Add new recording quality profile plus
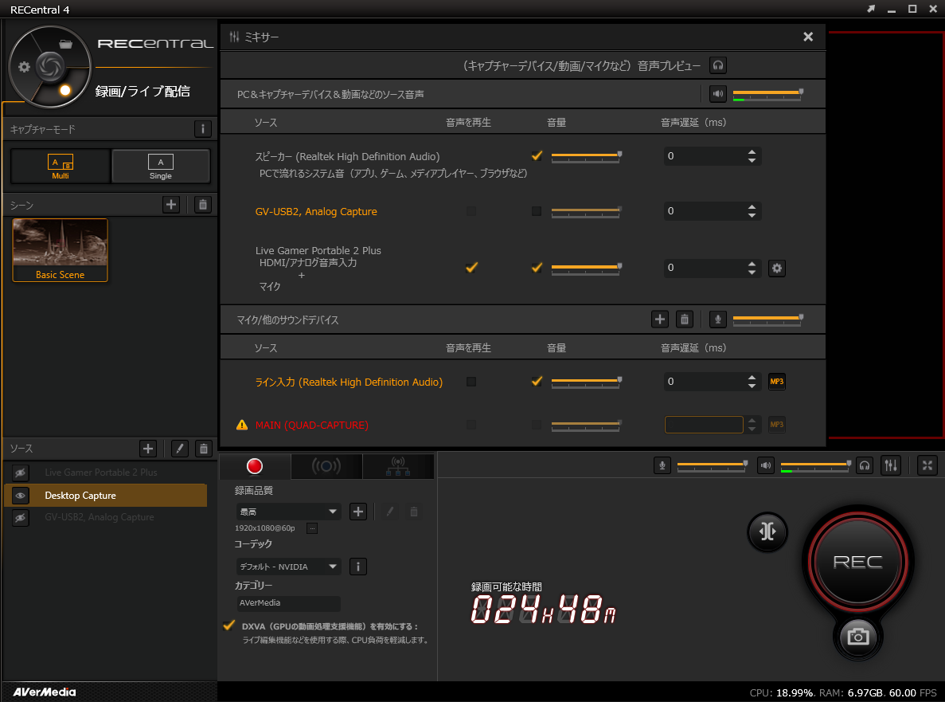The image size is (945, 702). tap(358, 512)
